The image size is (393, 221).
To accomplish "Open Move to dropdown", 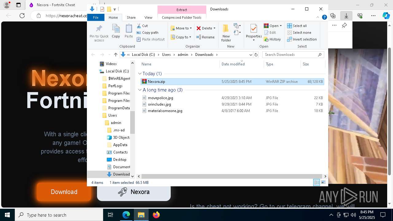I will pyautogui.click(x=181, y=28).
